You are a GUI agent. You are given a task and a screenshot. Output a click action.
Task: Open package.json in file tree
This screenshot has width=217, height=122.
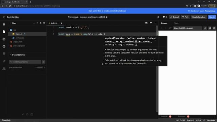[27, 46]
